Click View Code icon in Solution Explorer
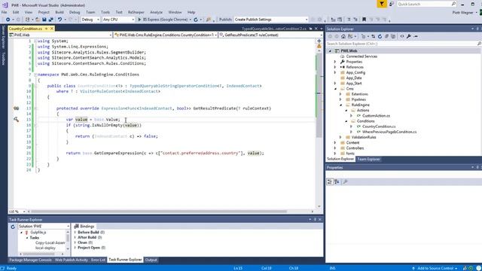Viewport: 482px width, 271px height. (x=402, y=36)
